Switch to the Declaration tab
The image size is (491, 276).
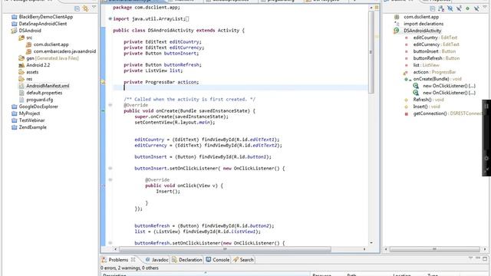pos(187,260)
